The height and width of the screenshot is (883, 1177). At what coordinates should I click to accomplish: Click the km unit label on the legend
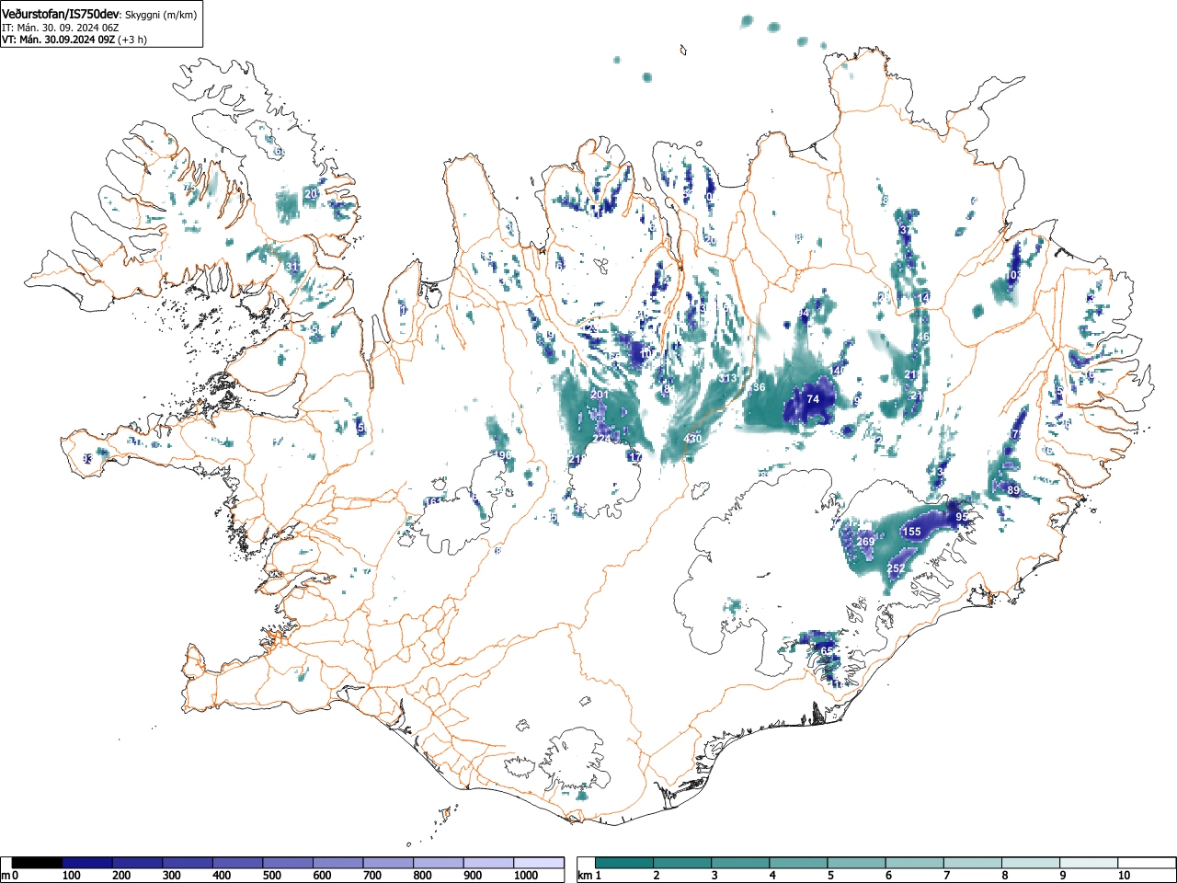tap(583, 876)
